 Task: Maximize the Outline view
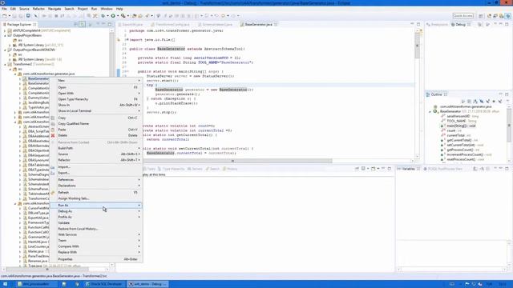507,94
